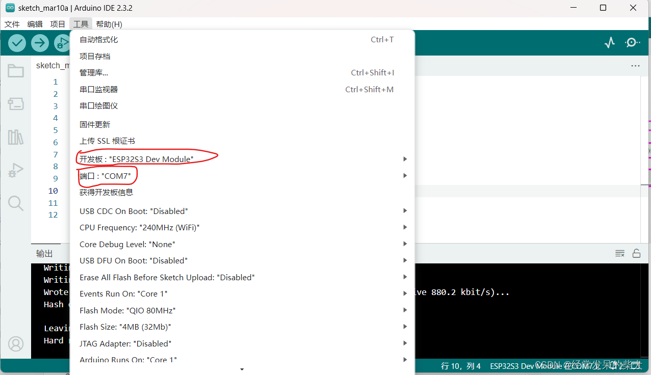
Task: Click the menu scroll-down arrow at bottom
Action: 242,369
